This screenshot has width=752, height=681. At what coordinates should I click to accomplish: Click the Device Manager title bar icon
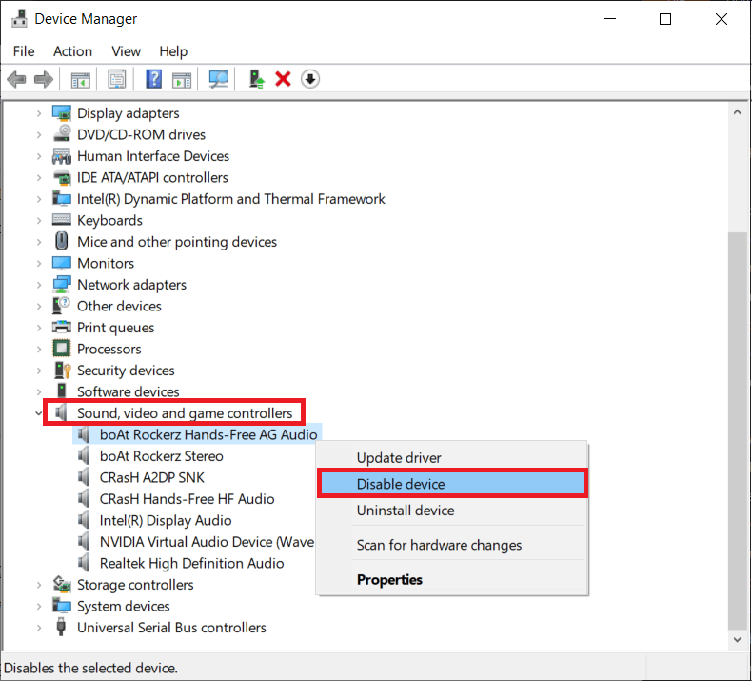(x=20, y=18)
